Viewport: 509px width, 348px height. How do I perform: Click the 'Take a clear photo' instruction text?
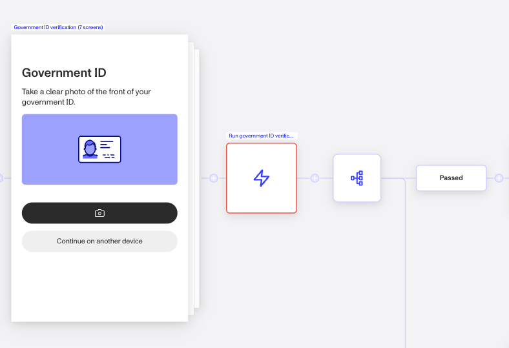tap(87, 97)
